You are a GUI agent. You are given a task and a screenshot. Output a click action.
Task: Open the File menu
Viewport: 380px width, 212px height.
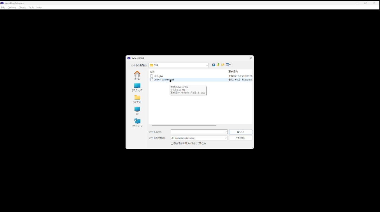coord(3,7)
